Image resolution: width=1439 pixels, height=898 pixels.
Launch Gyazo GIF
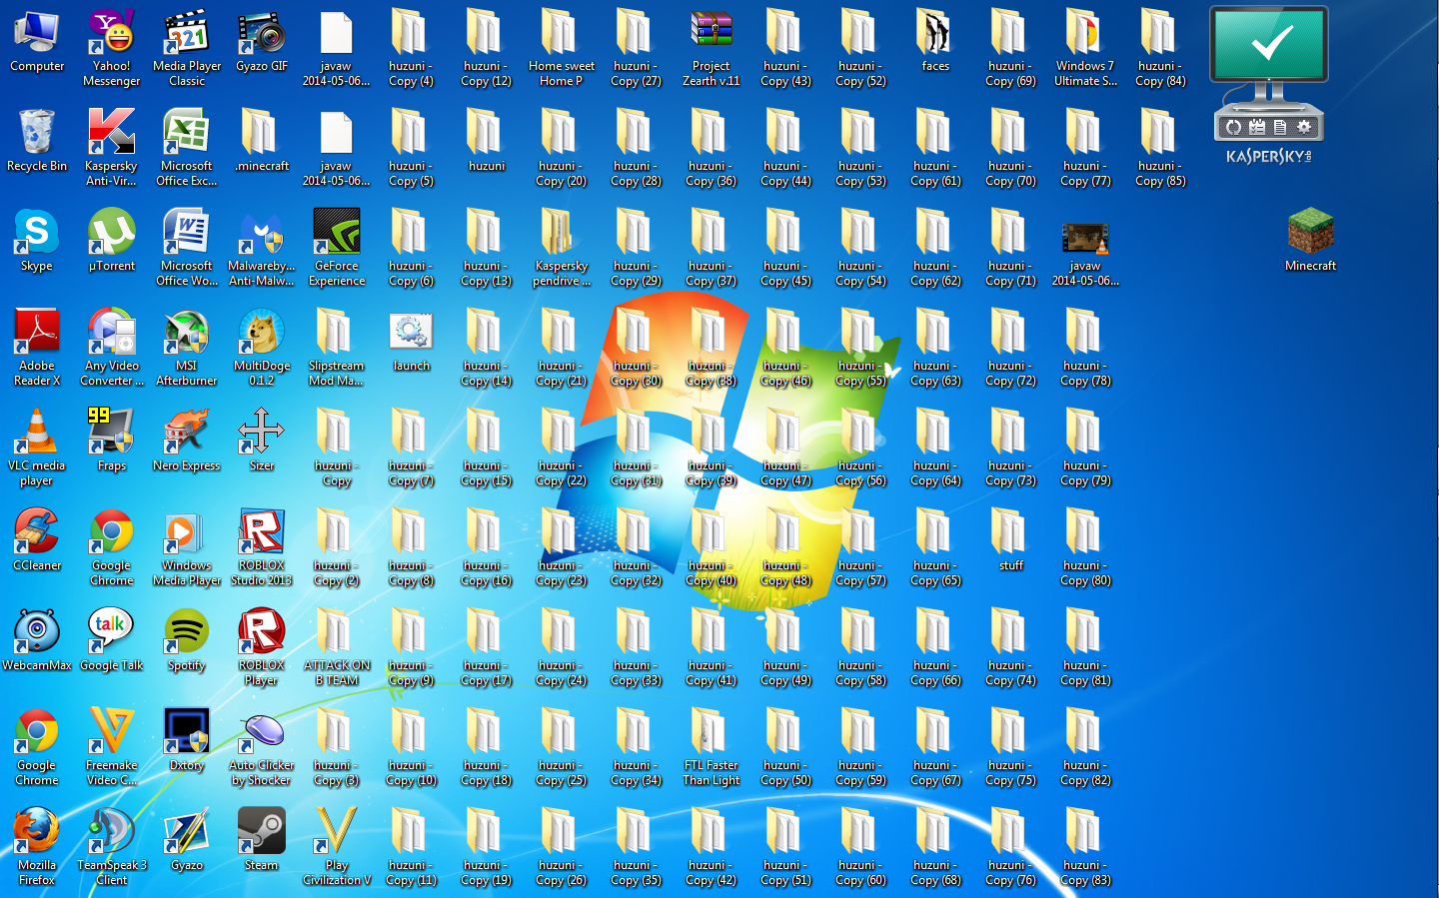point(262,43)
